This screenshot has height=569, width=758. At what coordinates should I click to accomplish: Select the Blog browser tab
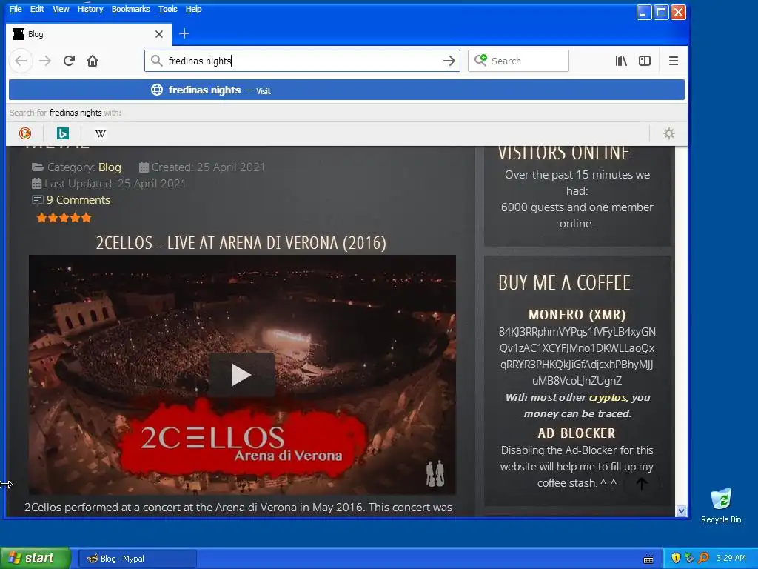coord(89,34)
